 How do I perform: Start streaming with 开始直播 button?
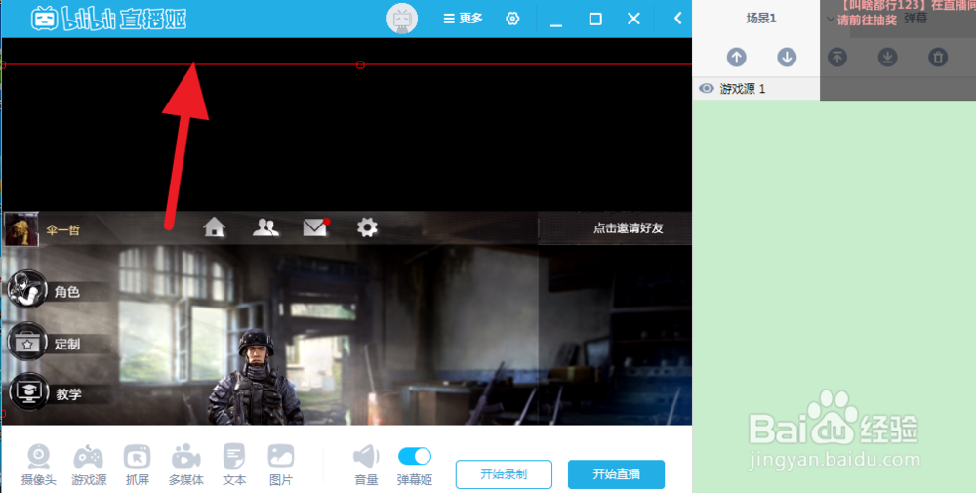pyautogui.click(x=616, y=474)
